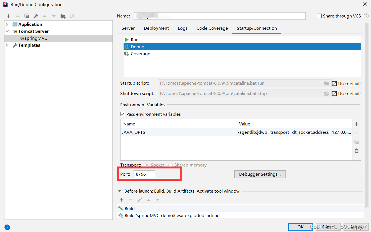
Task: Copy the selected configuration
Action: tap(27, 16)
